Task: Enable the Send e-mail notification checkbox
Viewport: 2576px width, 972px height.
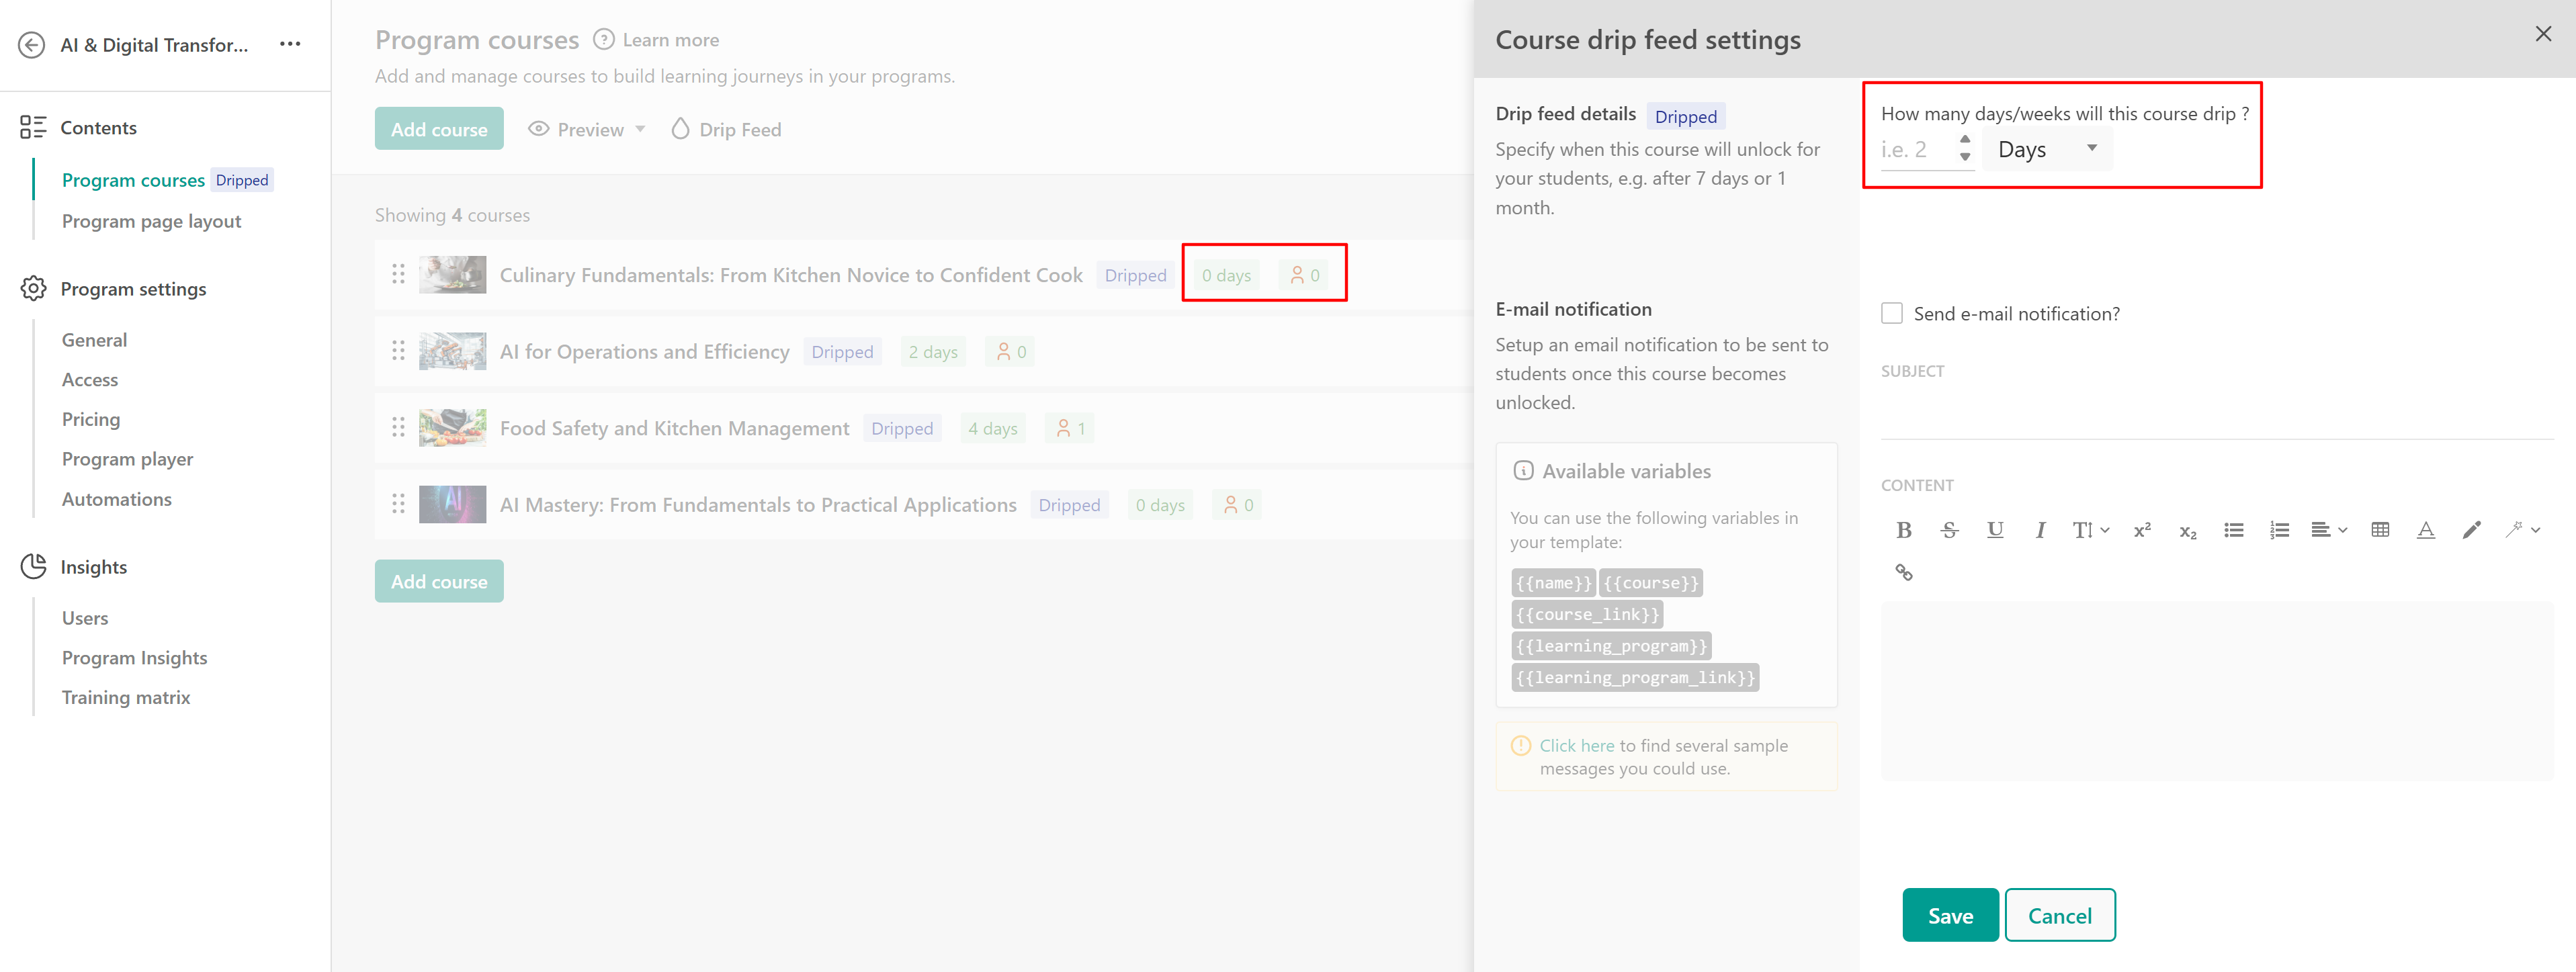Action: [x=1891, y=314]
